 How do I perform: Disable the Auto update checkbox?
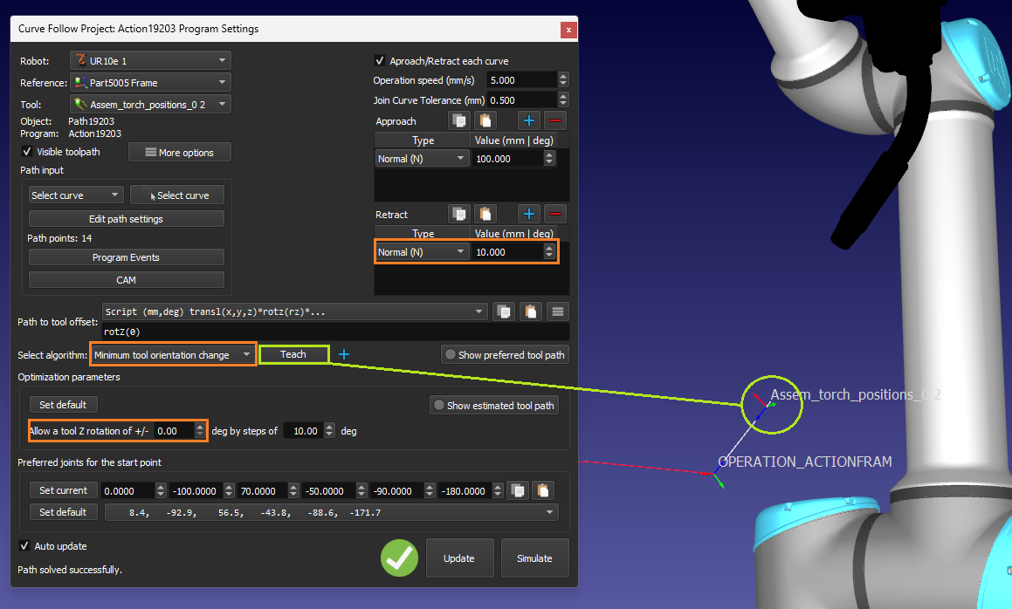click(24, 546)
